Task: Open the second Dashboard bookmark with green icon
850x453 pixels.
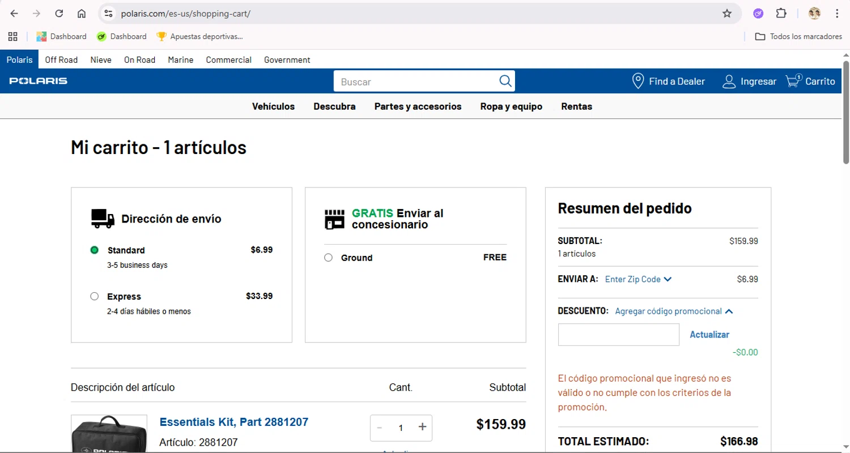Action: (121, 36)
